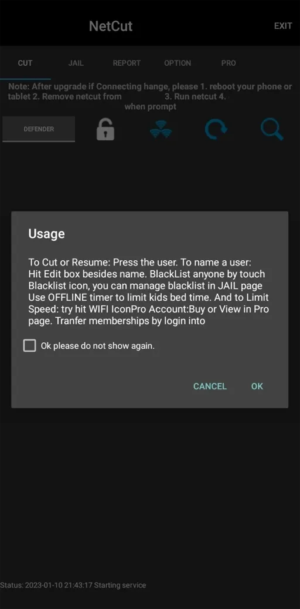Dismiss the Usage dialog with CANCEL
Screen dimensions: 300x609
(x=210, y=386)
